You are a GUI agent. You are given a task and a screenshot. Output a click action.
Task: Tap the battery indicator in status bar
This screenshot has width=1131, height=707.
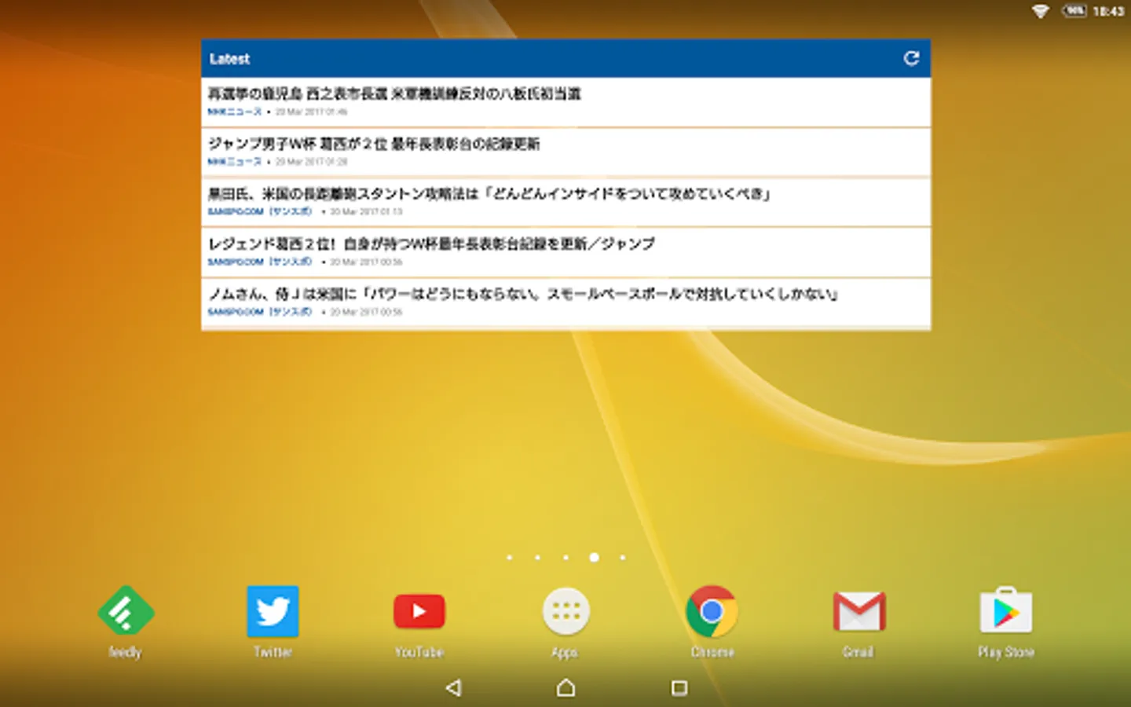[x=1074, y=11]
